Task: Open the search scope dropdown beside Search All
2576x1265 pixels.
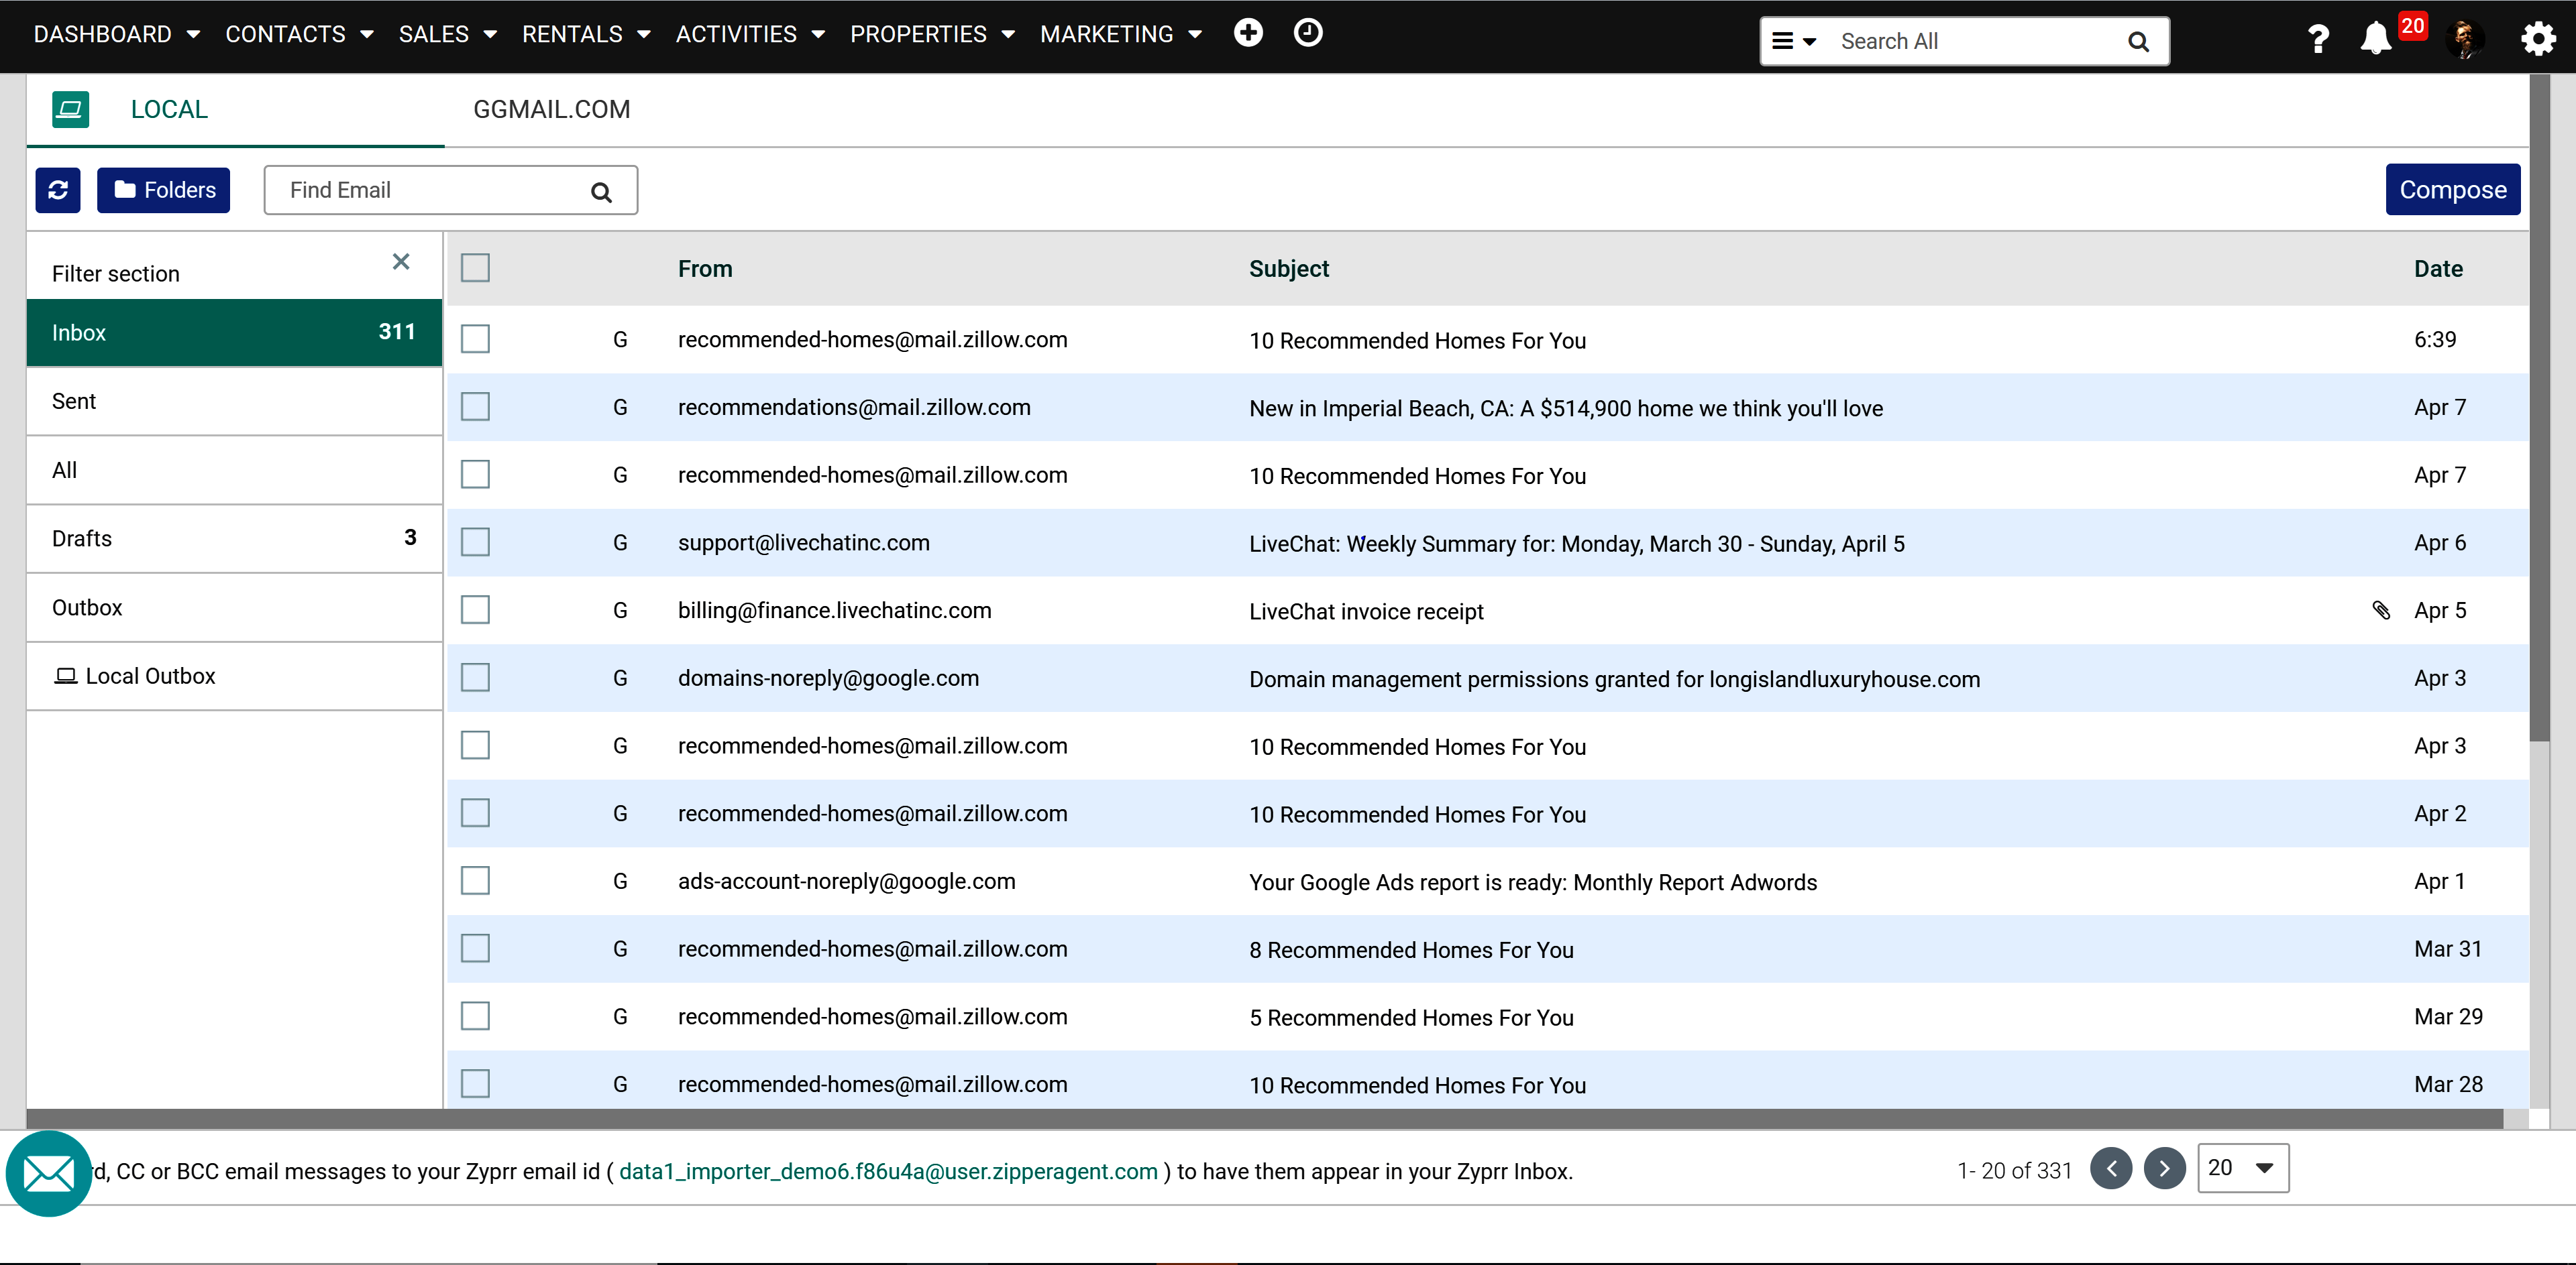Action: (x=1794, y=41)
